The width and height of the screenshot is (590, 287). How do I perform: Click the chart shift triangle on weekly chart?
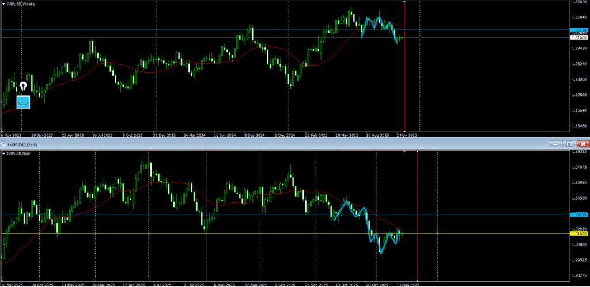pos(405,2)
